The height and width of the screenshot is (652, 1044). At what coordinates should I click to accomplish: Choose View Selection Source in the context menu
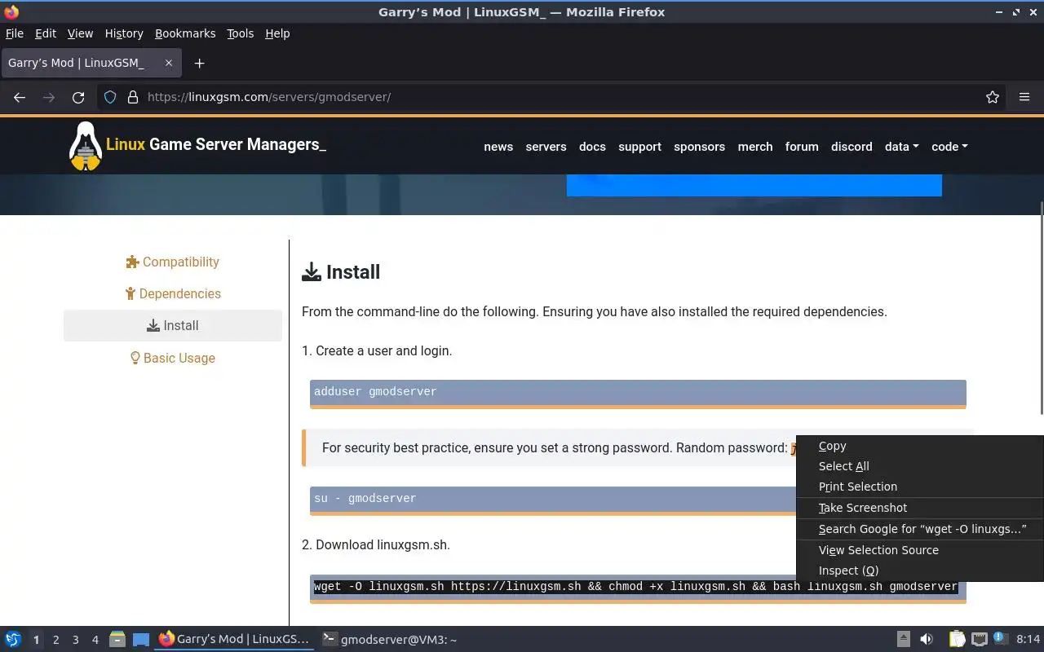pos(919,550)
